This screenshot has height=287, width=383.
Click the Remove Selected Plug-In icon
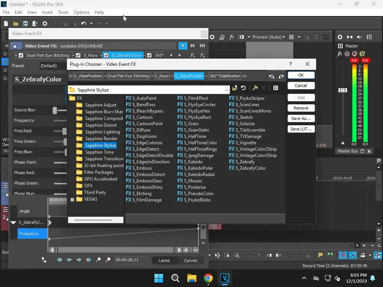(x=202, y=55)
